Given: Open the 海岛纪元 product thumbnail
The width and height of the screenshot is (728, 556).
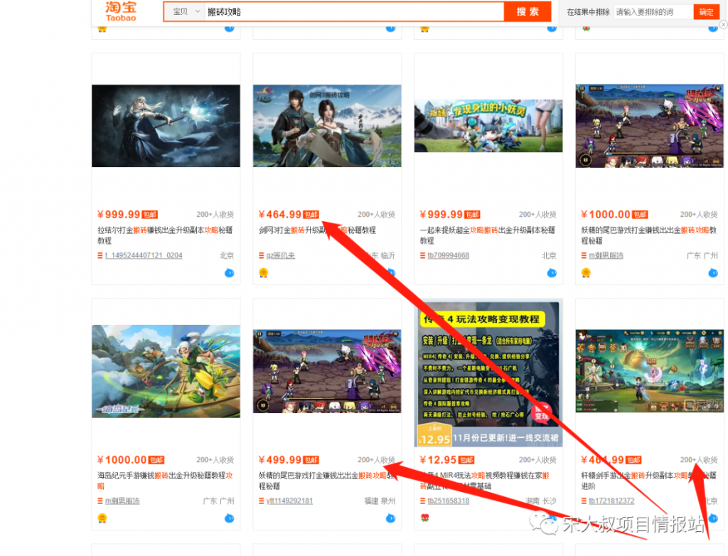Looking at the screenshot, I should click(166, 371).
